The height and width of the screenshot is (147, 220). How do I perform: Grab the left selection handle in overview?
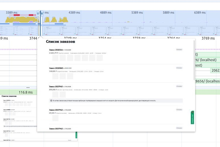point(38,14)
